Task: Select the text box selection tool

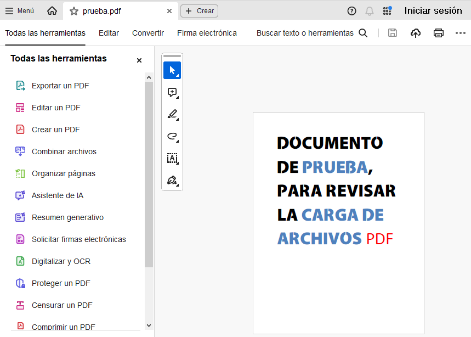Action: point(172,158)
